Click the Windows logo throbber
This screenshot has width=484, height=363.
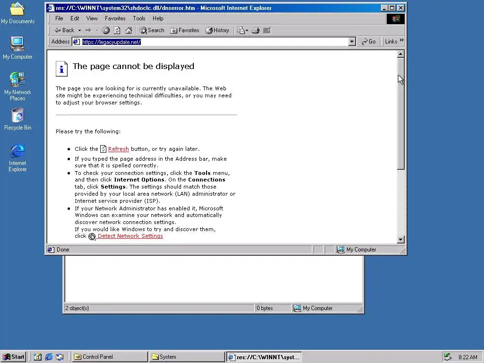click(396, 19)
